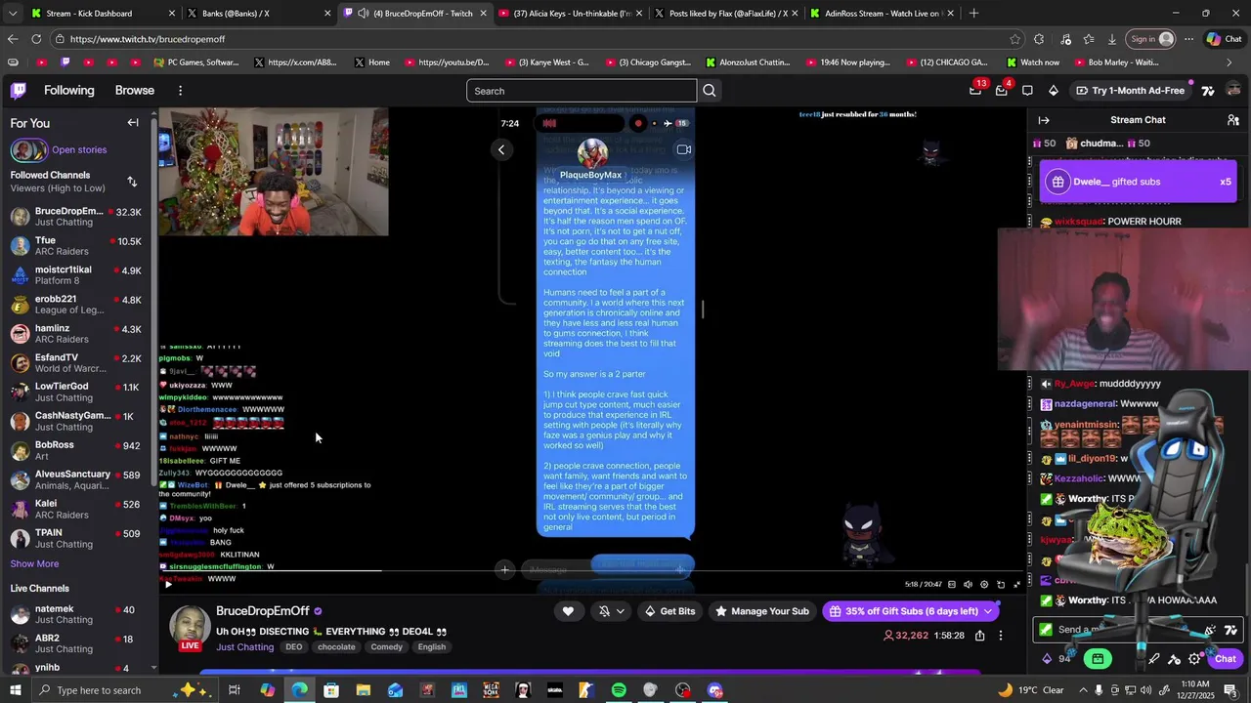The height and width of the screenshot is (703, 1251).
Task: Open File Explorer from the taskbar
Action: click(x=363, y=690)
